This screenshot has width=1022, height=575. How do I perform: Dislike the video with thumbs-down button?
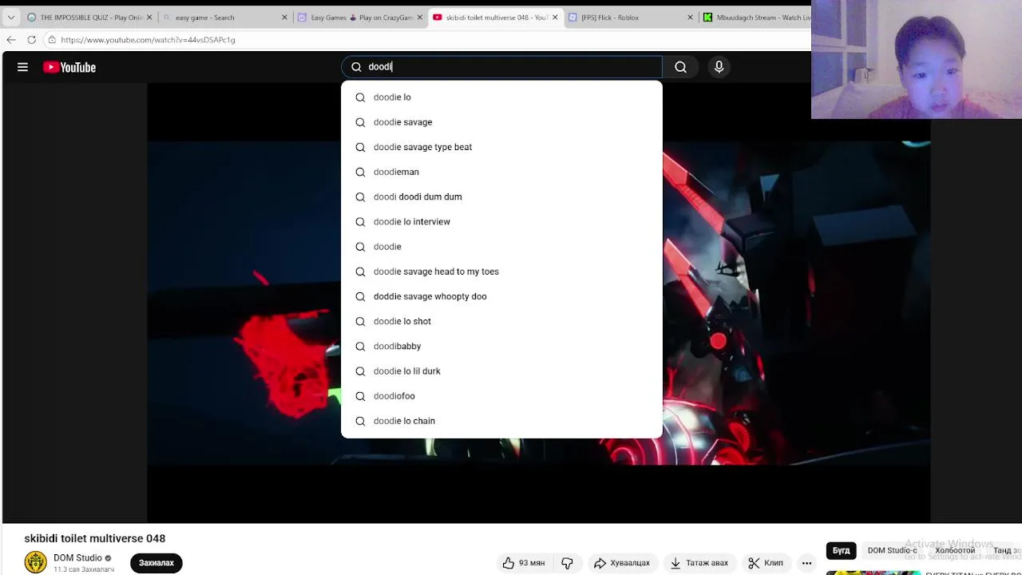[x=568, y=563]
